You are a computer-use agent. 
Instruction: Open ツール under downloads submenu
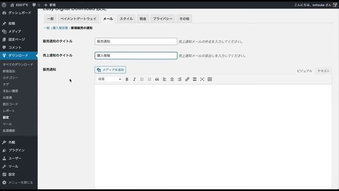(x=7, y=124)
